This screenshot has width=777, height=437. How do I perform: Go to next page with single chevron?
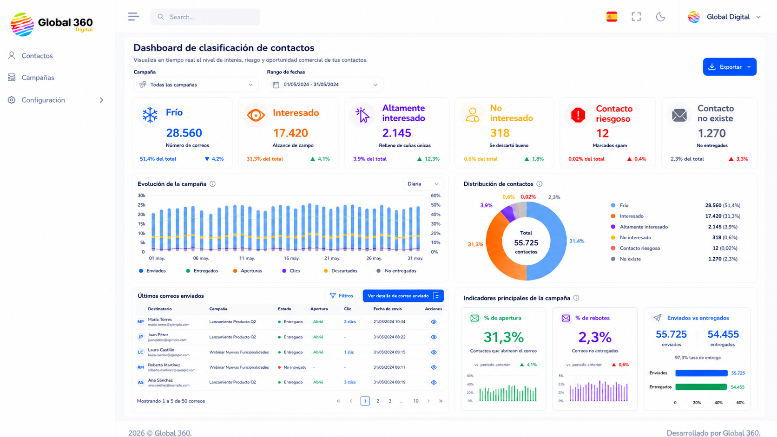coord(428,401)
